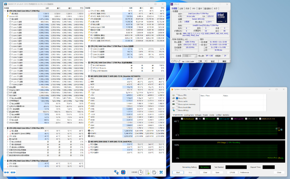The height and width of the screenshot is (179, 290).
Task: Expand the 核心电压 row in HWiNFO
Action: pos(7,13)
